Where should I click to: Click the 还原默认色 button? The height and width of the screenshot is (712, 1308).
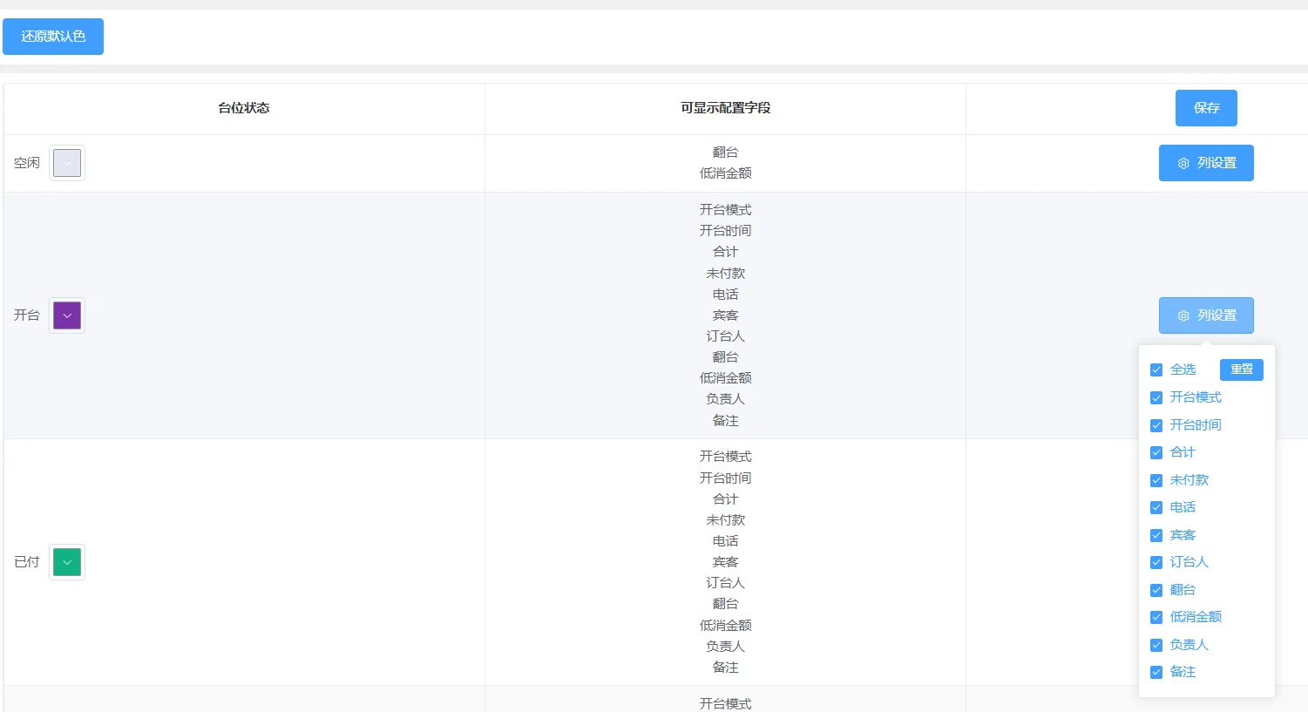click(x=53, y=37)
